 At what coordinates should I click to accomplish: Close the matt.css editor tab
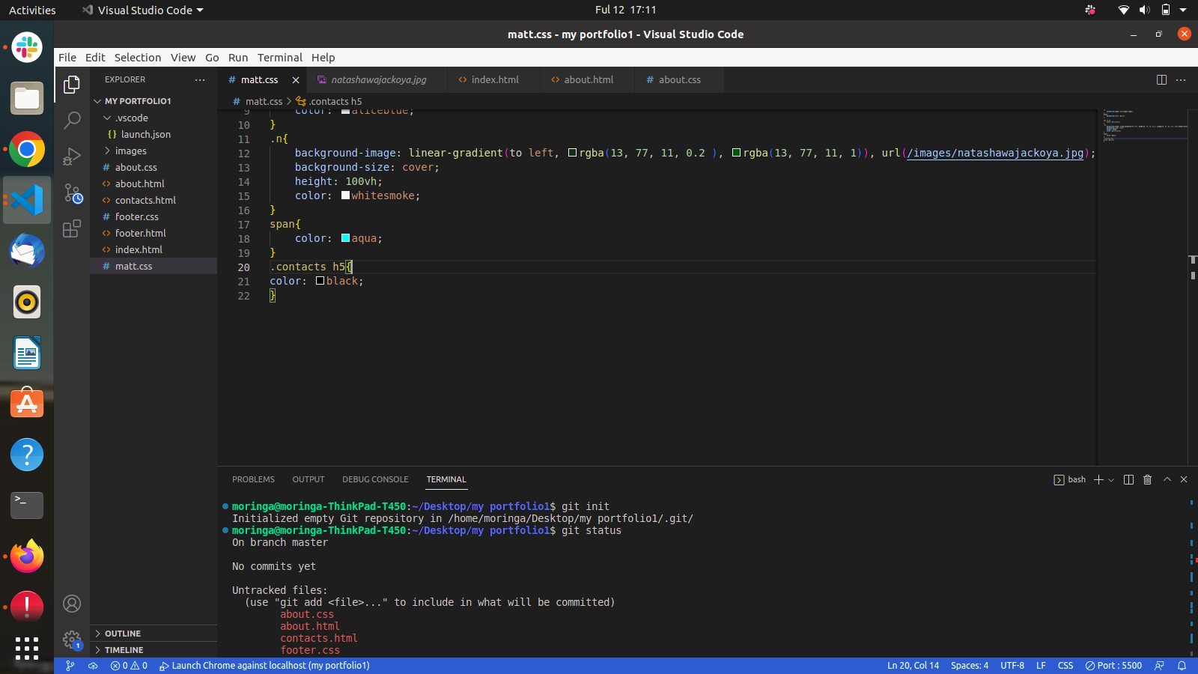(x=296, y=80)
